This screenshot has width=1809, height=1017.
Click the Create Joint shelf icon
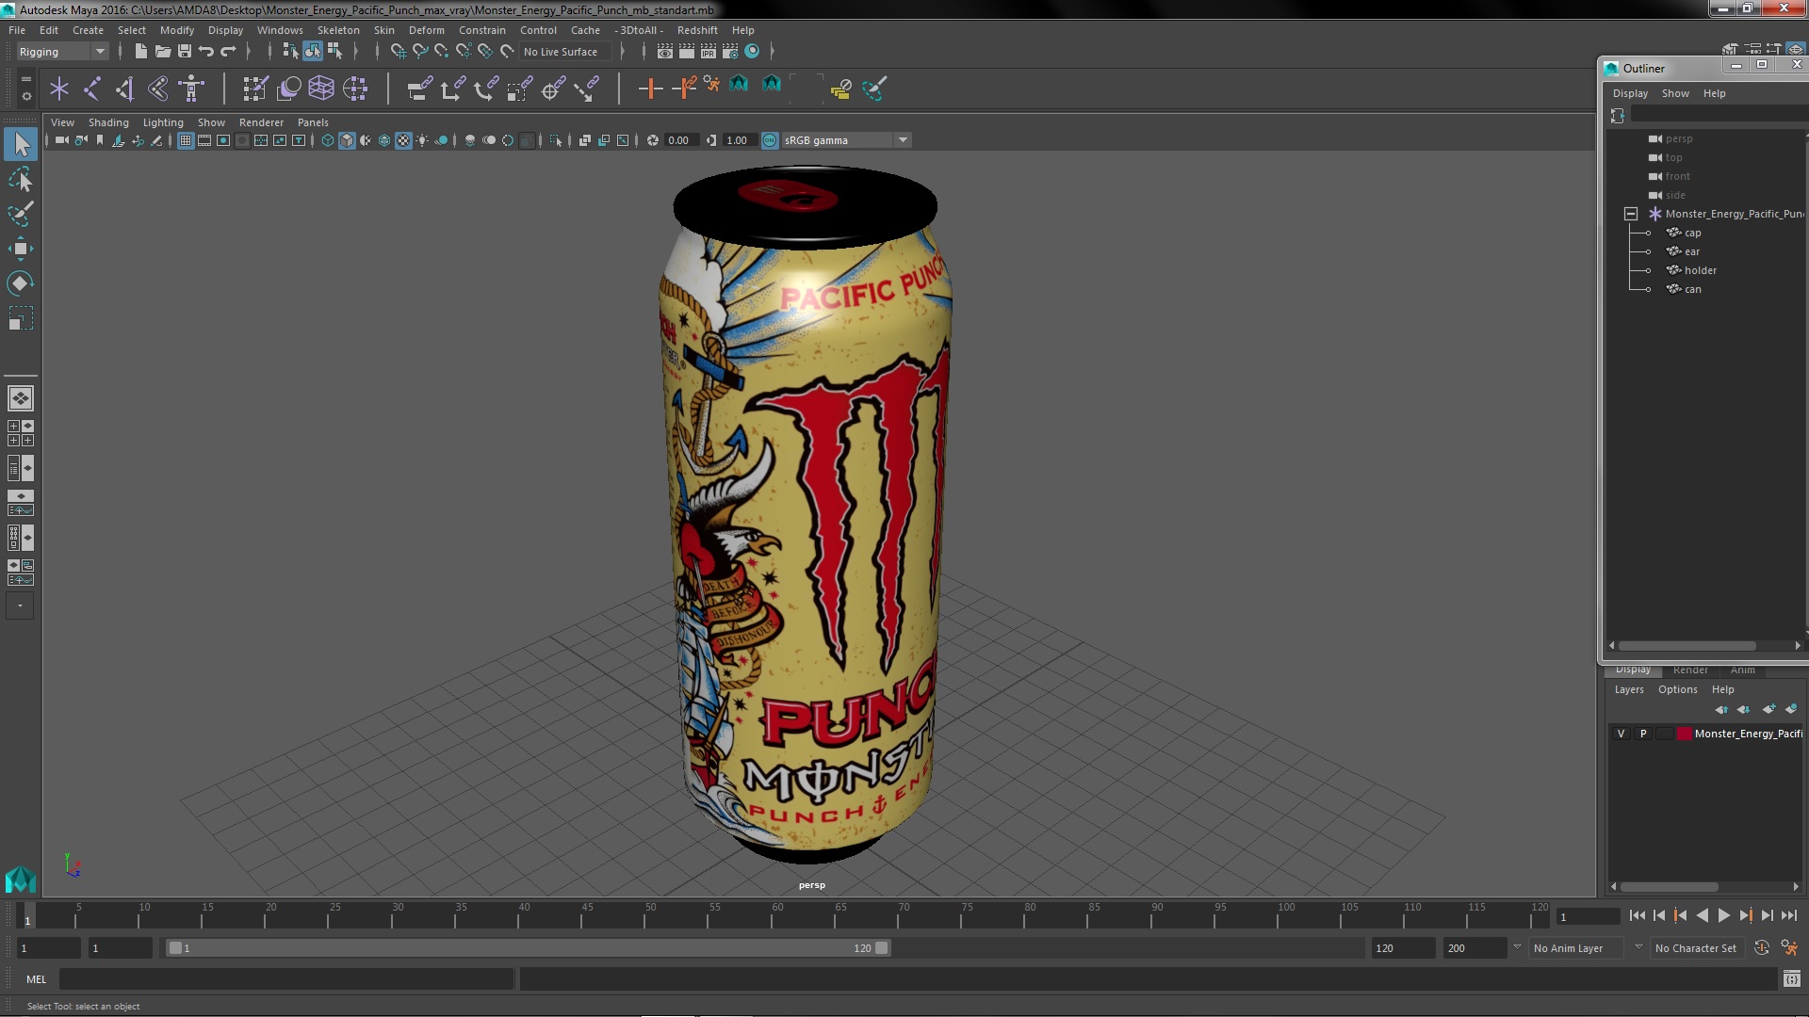(91, 89)
